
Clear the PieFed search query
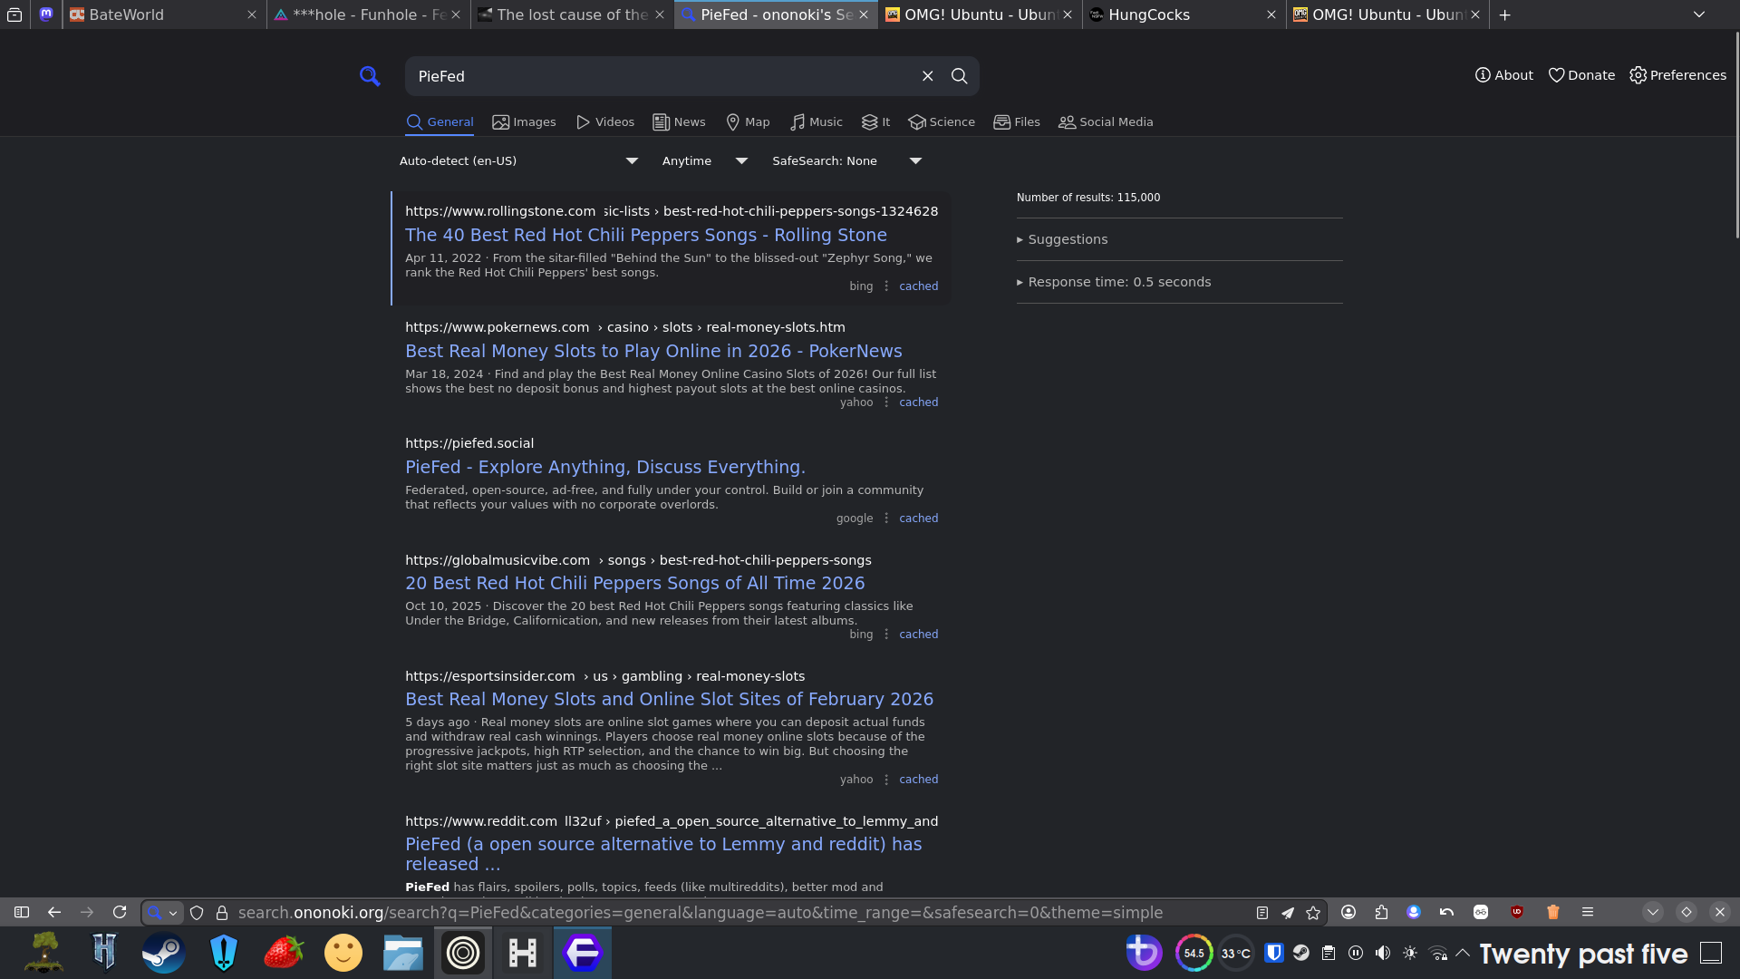(x=927, y=76)
